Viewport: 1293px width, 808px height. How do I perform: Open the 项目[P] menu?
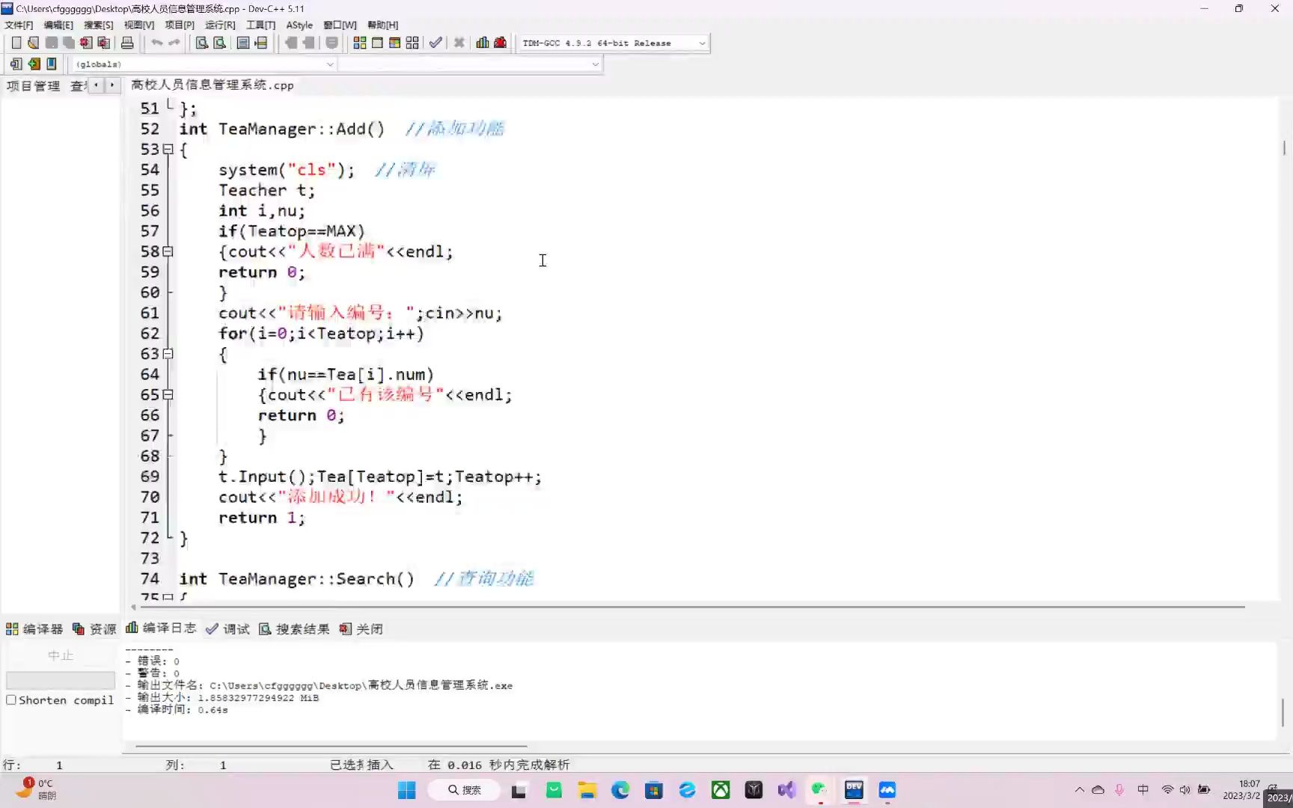pyautogui.click(x=180, y=25)
